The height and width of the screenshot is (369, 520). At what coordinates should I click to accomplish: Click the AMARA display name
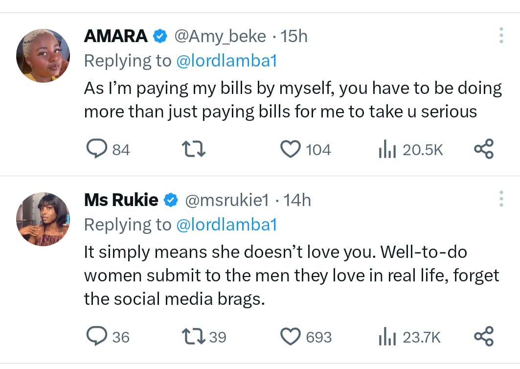[x=116, y=36]
